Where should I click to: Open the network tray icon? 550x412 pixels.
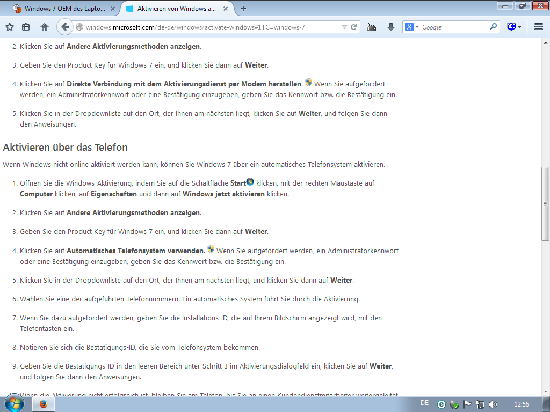pos(480,404)
